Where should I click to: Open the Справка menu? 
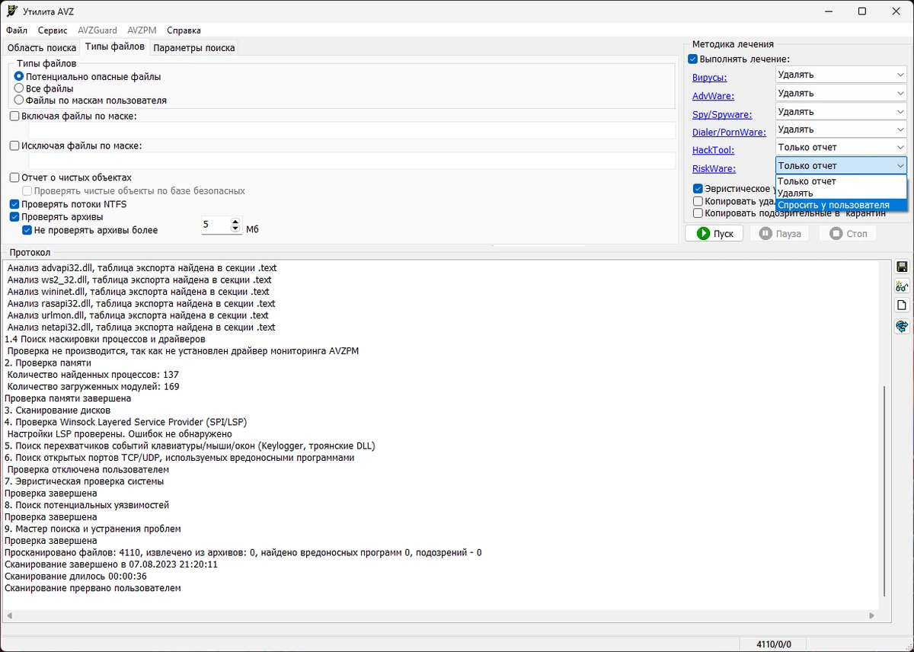tap(184, 30)
